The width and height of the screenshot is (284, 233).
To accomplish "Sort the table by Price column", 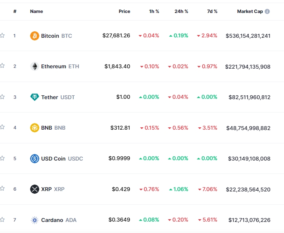I will coord(124,11).
